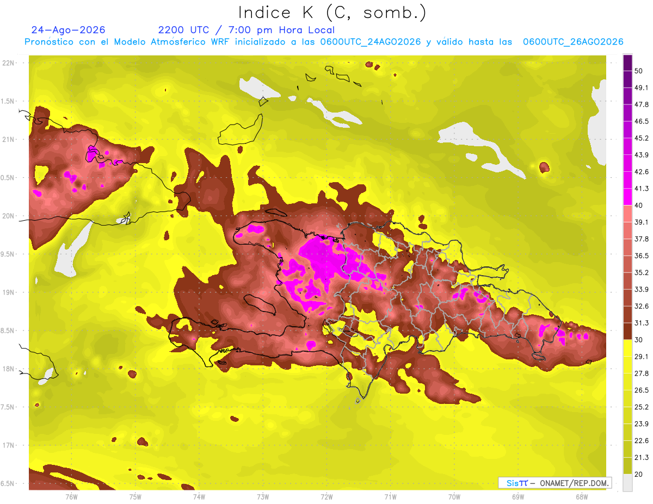Select the "73W" longitude label
The height and width of the screenshot is (504, 653).
pos(263,496)
